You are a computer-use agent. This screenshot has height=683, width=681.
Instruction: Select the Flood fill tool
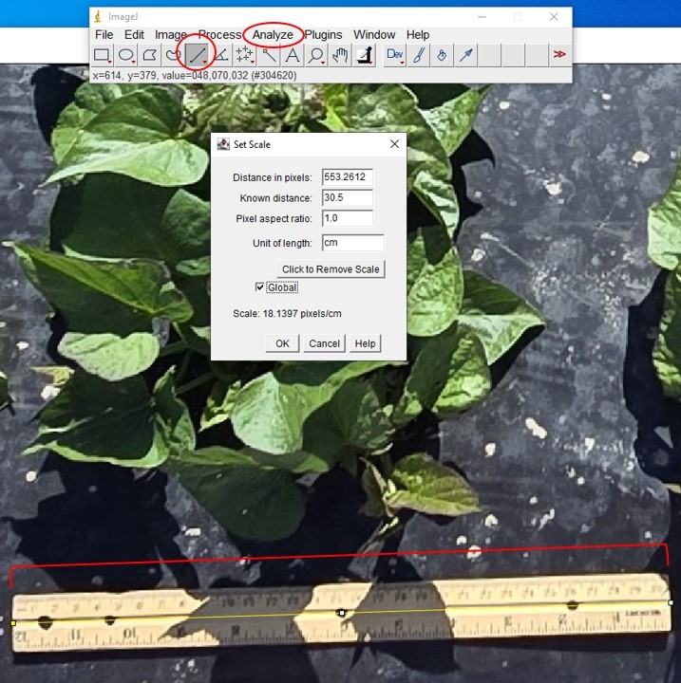tap(442, 55)
